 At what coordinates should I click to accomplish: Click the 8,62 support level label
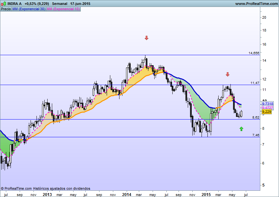pyautogui.click(x=256, y=117)
